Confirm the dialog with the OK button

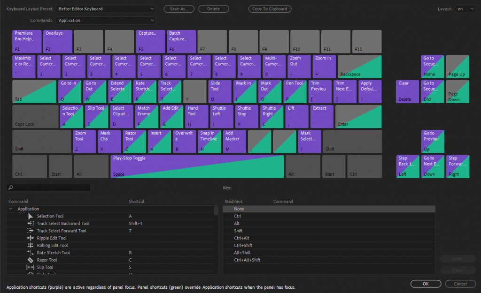pyautogui.click(x=426, y=284)
